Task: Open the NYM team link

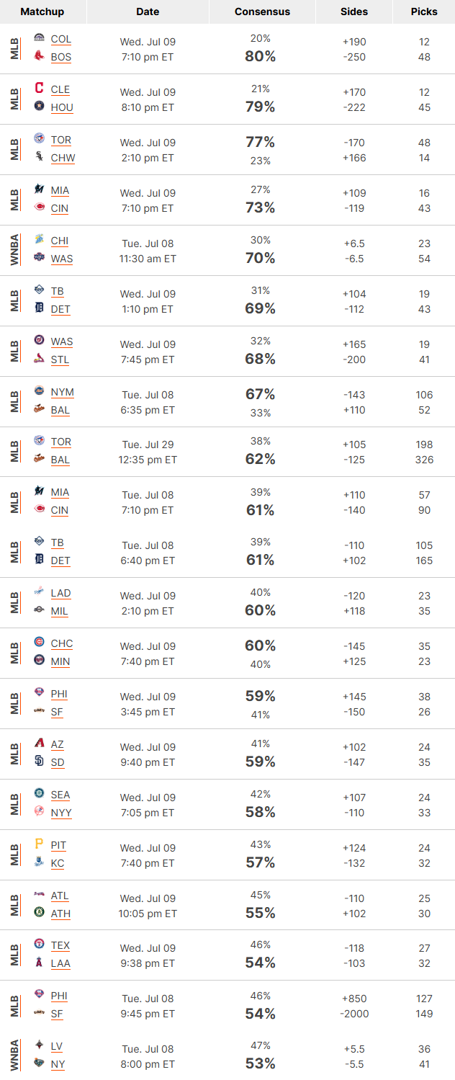Action: (x=63, y=393)
